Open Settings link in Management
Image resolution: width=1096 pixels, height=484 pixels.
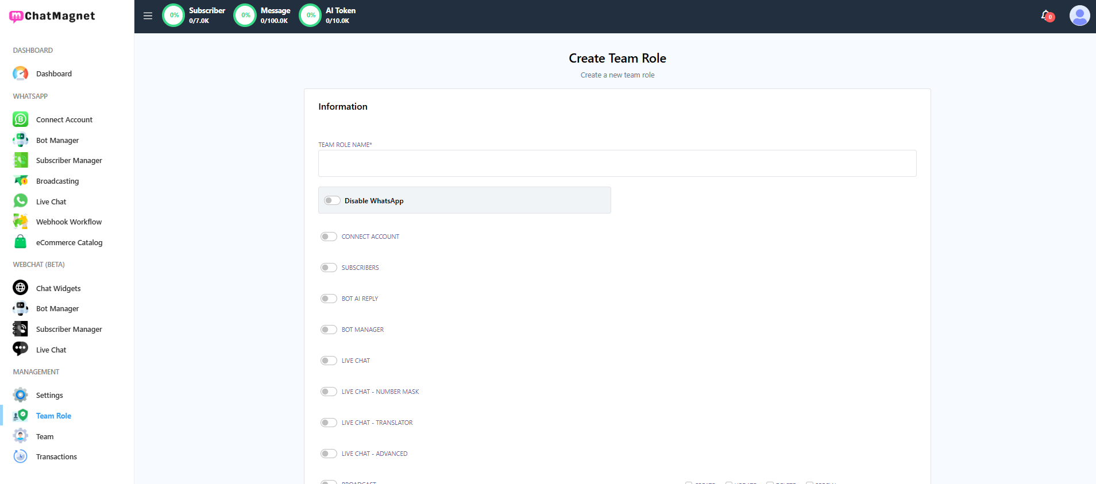click(49, 395)
